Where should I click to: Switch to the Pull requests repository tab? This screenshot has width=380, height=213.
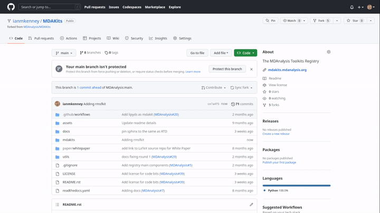point(41,38)
